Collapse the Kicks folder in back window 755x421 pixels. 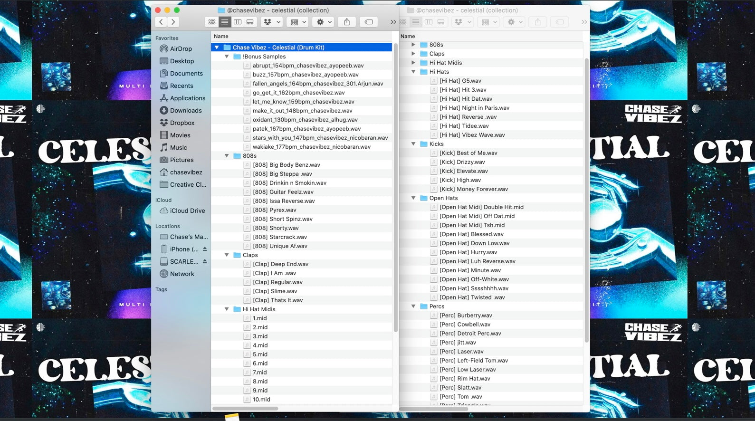point(413,144)
